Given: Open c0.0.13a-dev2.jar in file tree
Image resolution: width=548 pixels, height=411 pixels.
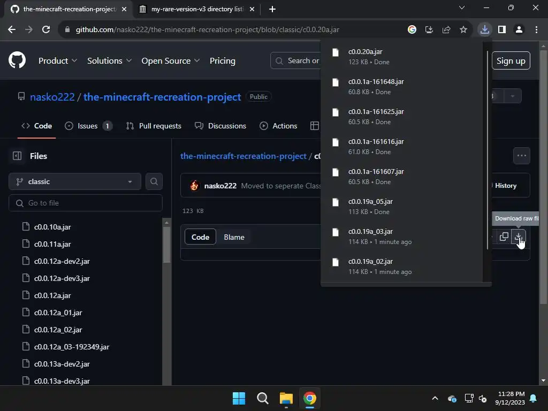Looking at the screenshot, I should tap(62, 364).
